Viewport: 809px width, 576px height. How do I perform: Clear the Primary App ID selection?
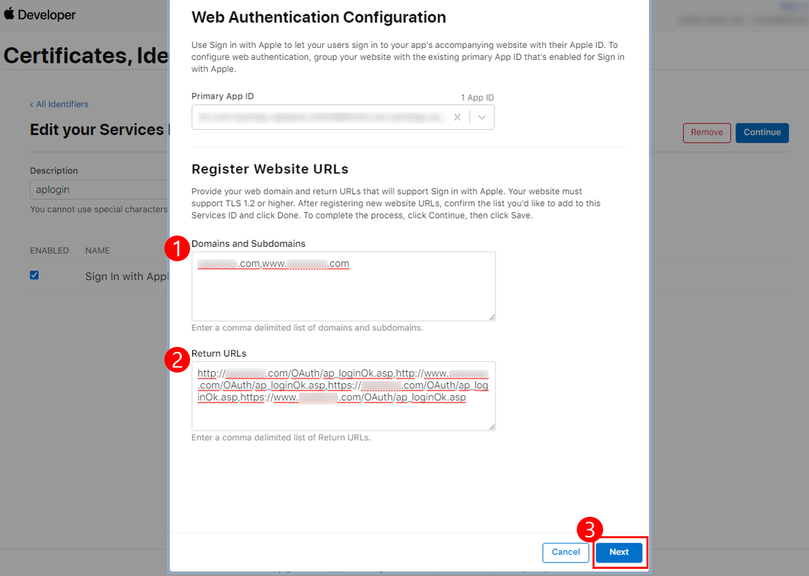tap(457, 118)
